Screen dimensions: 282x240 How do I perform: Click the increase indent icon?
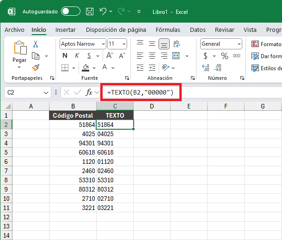coord(152,68)
